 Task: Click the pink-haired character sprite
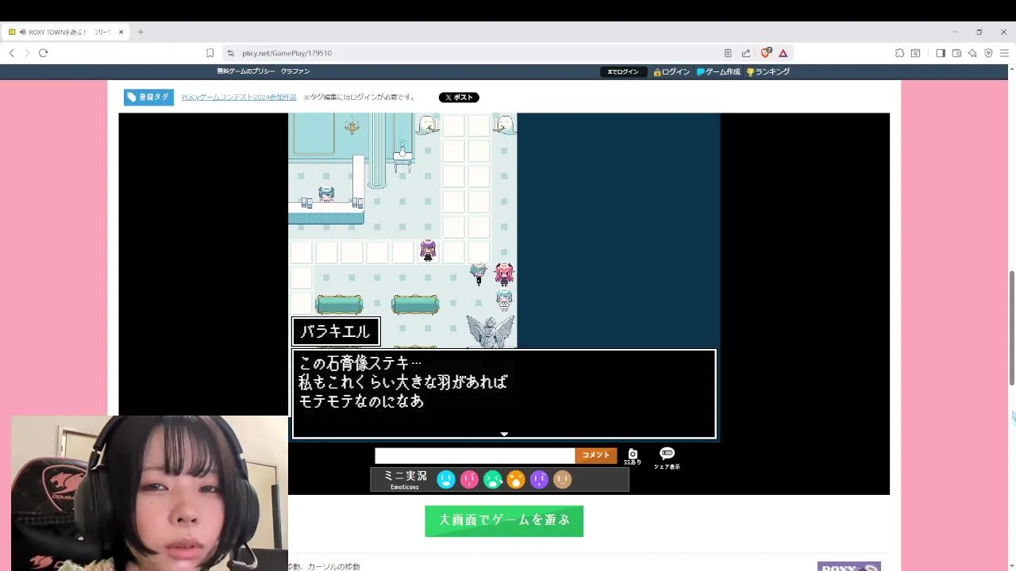point(504,274)
